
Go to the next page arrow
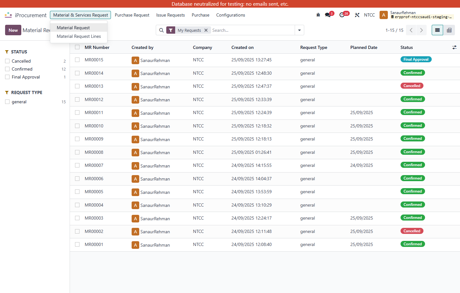coord(421,30)
